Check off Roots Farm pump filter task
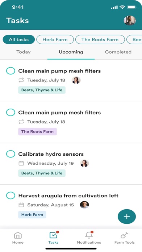Image resolution: width=142 pixels, height=252 pixels. point(11,112)
